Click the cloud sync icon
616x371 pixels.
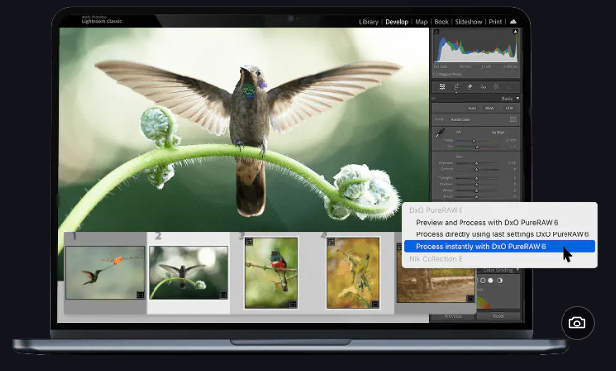coord(513,21)
